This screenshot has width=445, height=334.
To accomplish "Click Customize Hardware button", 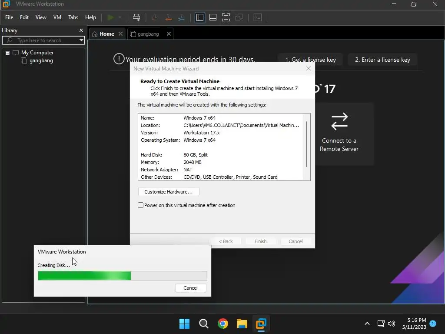I will 169,192.
